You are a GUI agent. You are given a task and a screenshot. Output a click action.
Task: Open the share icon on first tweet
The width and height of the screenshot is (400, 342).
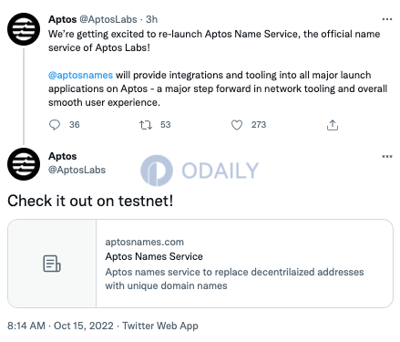click(333, 125)
